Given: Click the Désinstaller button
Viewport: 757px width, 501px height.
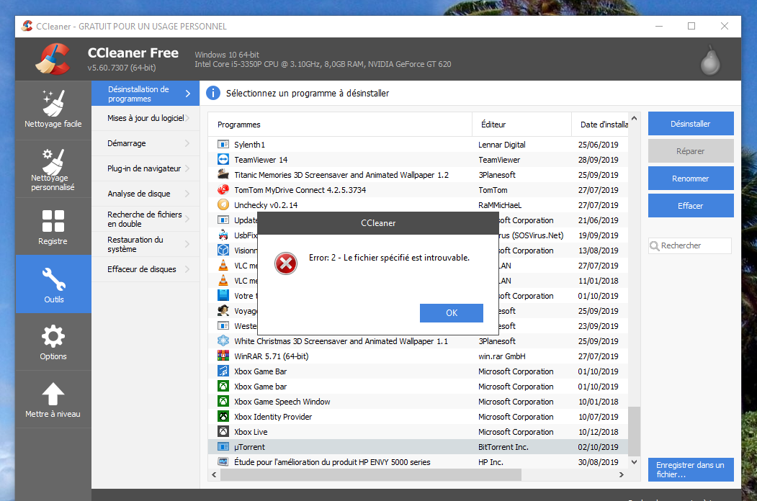Looking at the screenshot, I should pyautogui.click(x=691, y=124).
